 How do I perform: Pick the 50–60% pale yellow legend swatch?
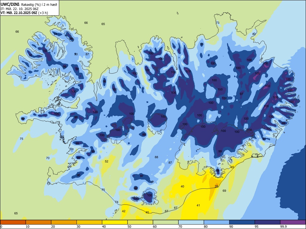tap(140, 222)
